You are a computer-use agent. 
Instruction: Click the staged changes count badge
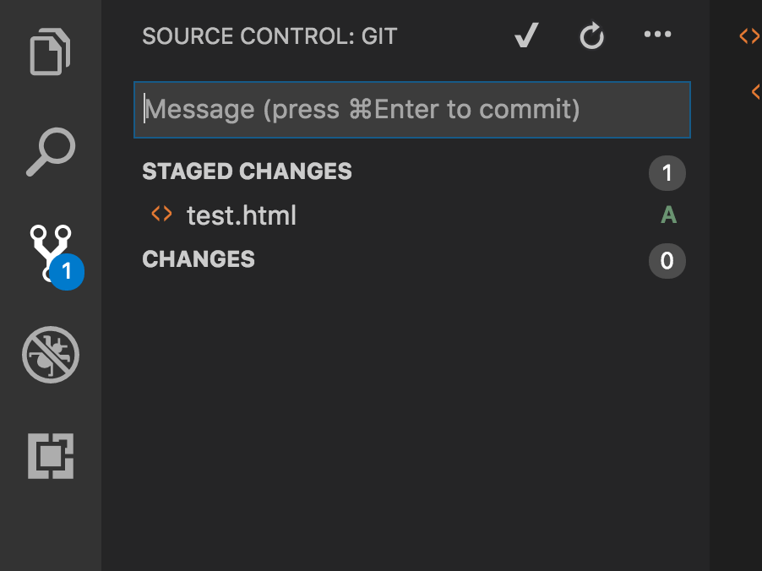[667, 173]
